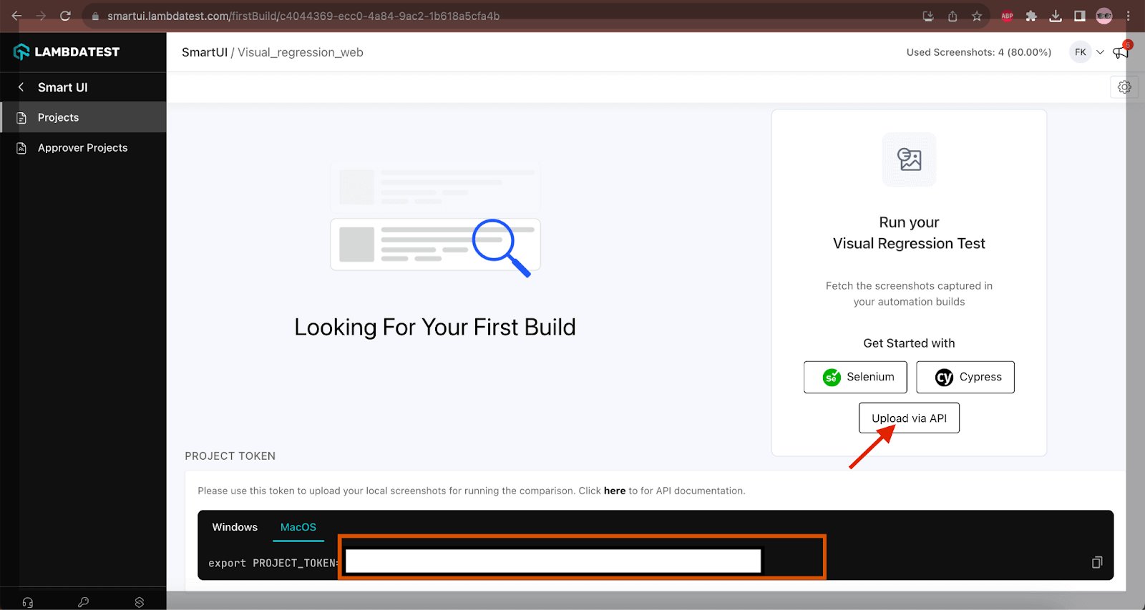Open the ABP extension icon

[1007, 16]
